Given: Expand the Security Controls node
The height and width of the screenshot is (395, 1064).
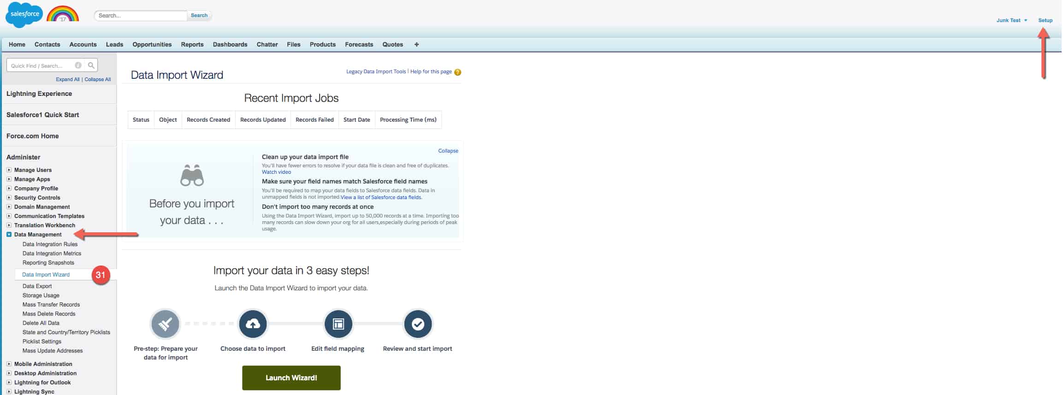Looking at the screenshot, I should [9, 197].
